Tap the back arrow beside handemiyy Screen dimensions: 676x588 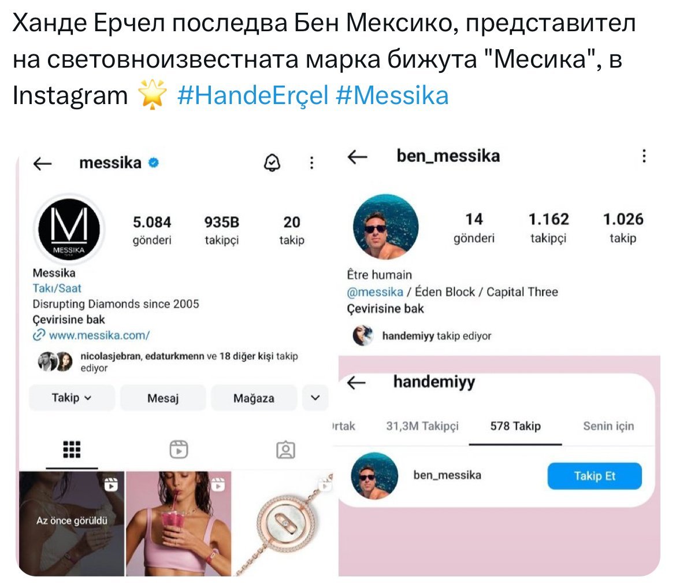coord(356,382)
